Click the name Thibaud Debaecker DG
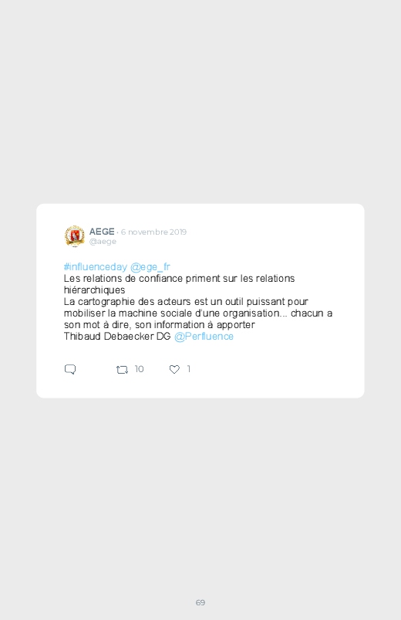The width and height of the screenshot is (401, 620). 117,337
